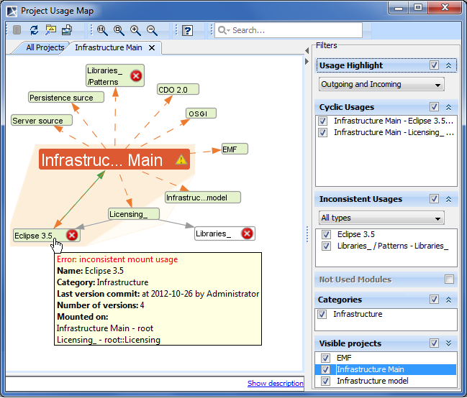The height and width of the screenshot is (398, 467).
Task: Click the Infrastructure model text in Visible projects
Action: pyautogui.click(x=372, y=381)
